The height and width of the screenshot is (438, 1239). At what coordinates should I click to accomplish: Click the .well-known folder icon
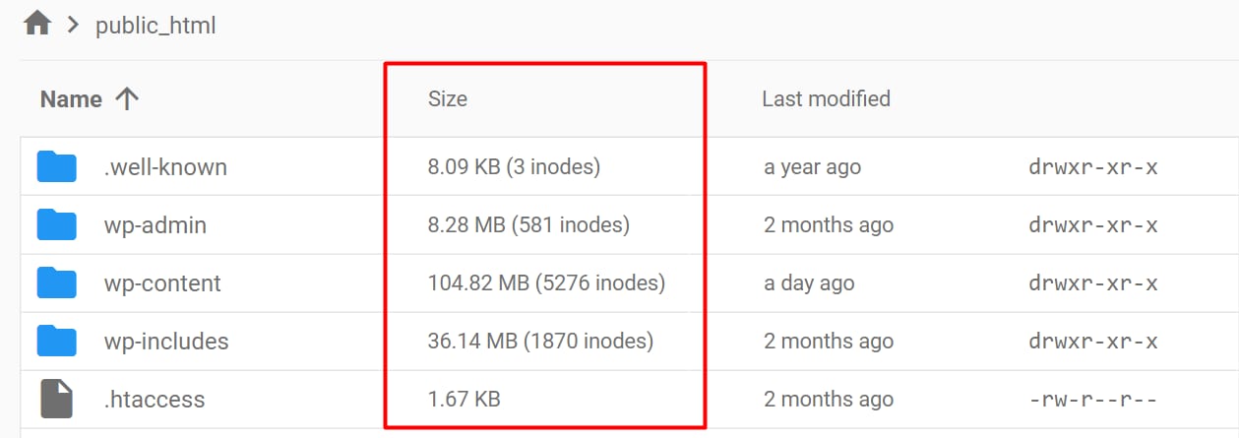57,167
